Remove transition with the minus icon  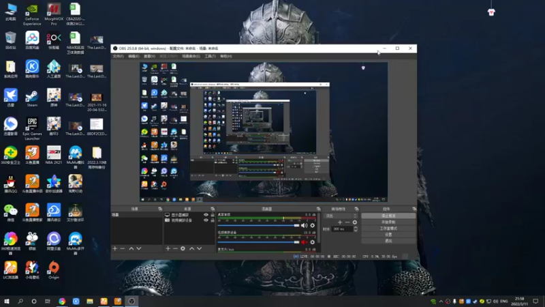pos(347,222)
